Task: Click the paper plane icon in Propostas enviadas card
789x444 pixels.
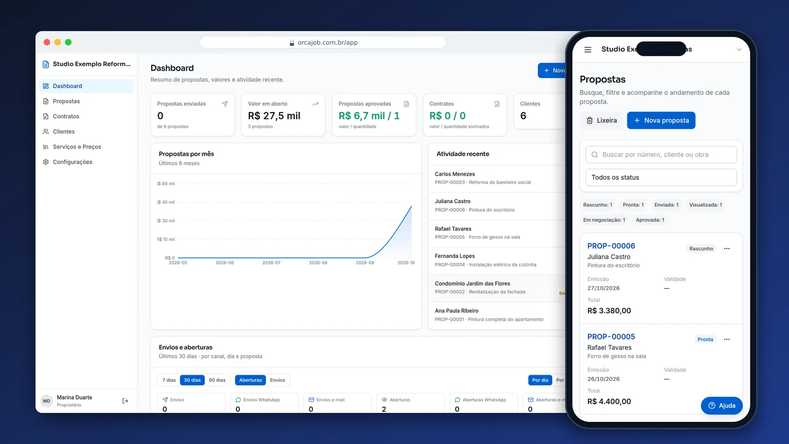Action: [225, 104]
